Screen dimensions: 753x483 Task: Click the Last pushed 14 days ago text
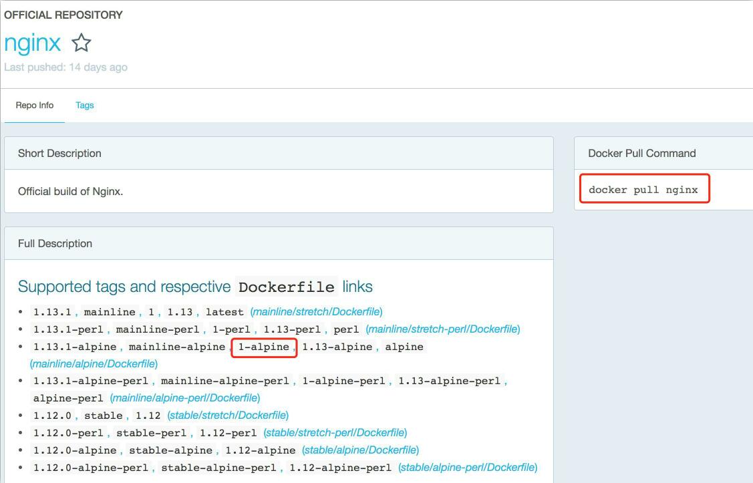65,67
